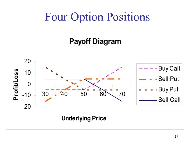
Task: Click the pink dashed Buy Call legend swatch
Action: coord(148,69)
